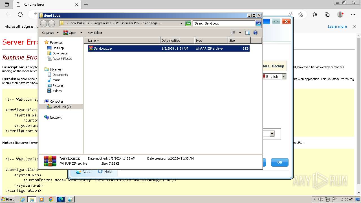The height and width of the screenshot is (203, 361).
Task: Launch Windows Media Player from taskbar
Action: [41, 199]
